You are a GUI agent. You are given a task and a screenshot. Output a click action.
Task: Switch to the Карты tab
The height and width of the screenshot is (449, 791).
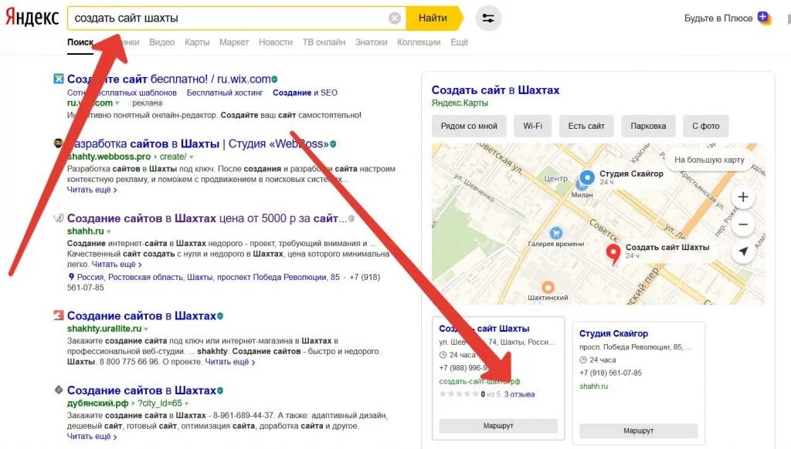[x=197, y=42]
